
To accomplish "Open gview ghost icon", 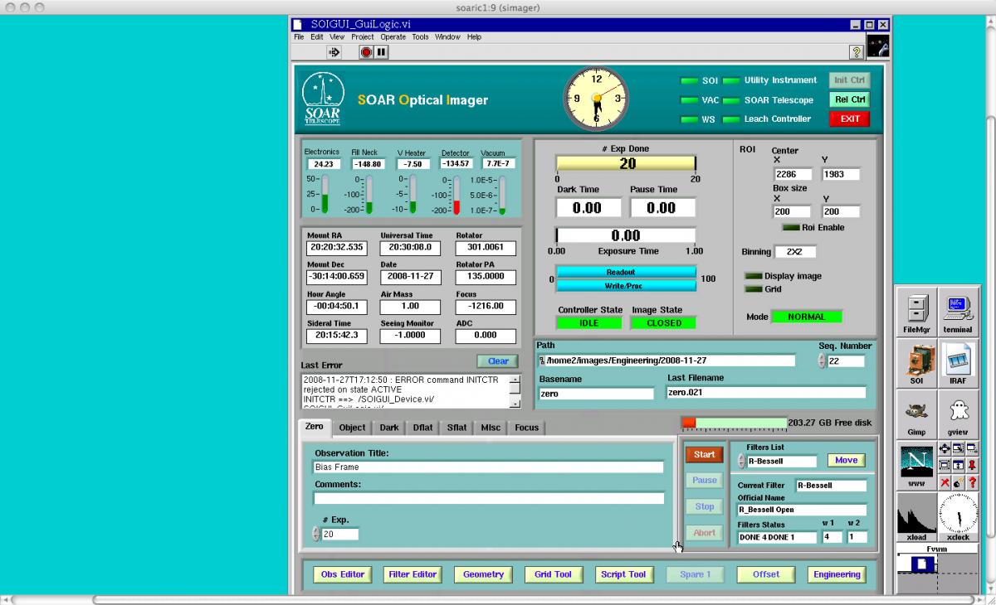I will 958,414.
